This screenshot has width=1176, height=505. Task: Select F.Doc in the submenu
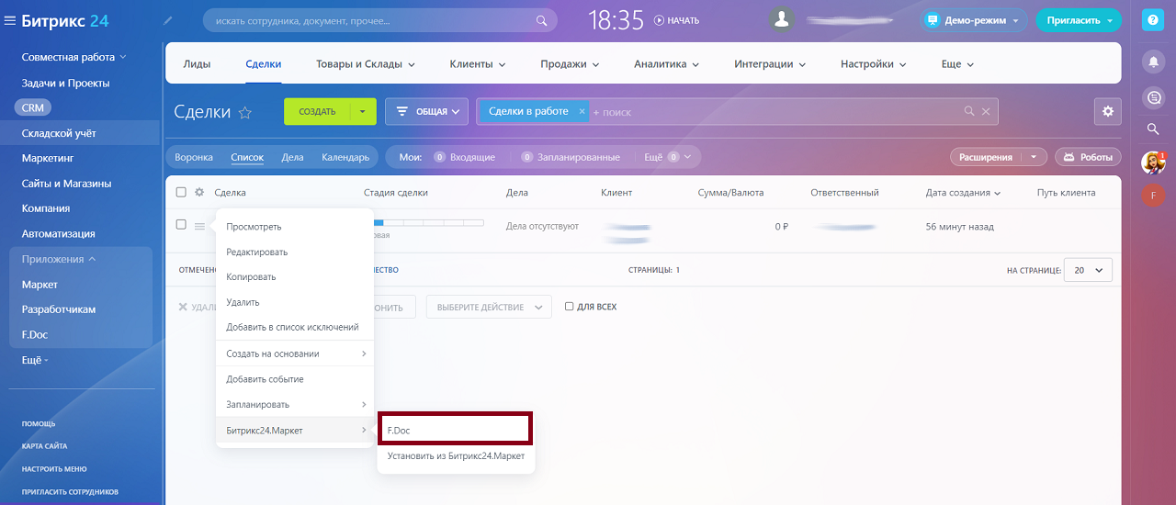[x=455, y=430]
